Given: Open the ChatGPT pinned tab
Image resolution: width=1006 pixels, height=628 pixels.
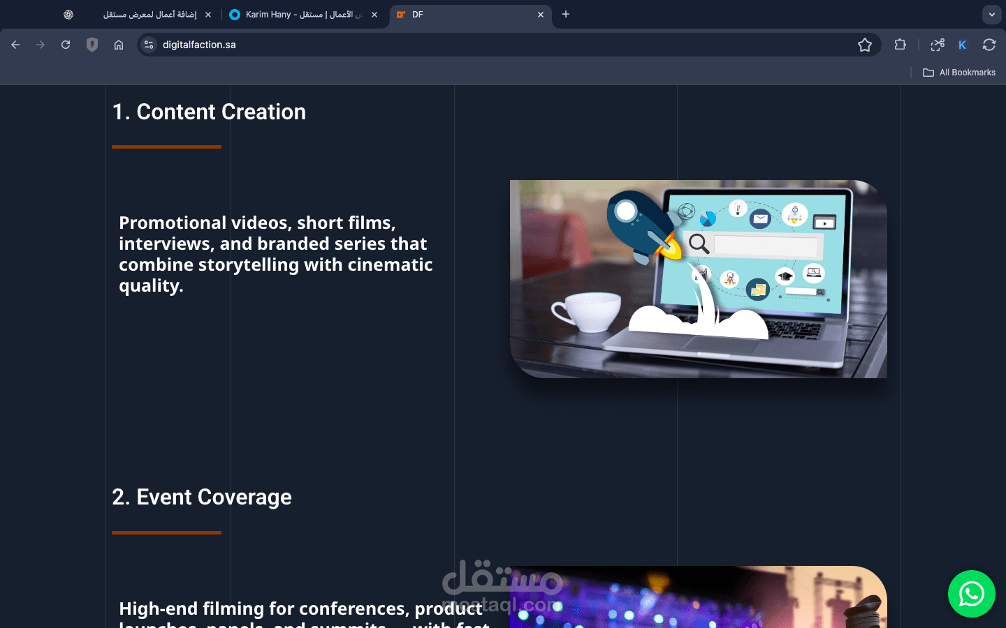Looking at the screenshot, I should coord(68,14).
